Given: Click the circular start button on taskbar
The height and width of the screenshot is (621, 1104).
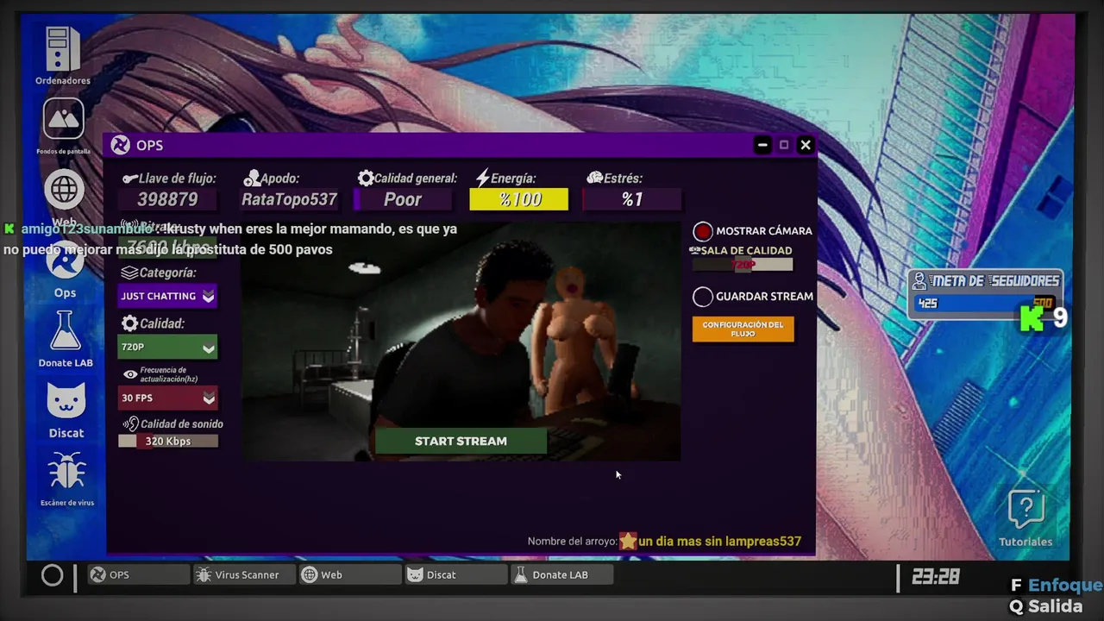Looking at the screenshot, I should click(x=52, y=575).
